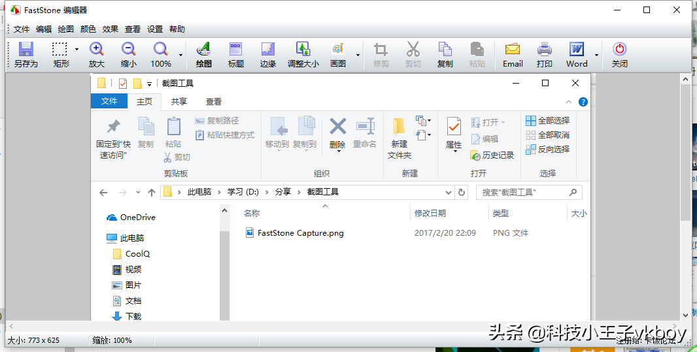
Task: Click 历史记录 in the 打开 group
Action: tap(492, 155)
